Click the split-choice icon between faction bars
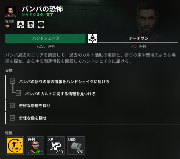Screen dimensions: 180x159 click(x=92, y=38)
